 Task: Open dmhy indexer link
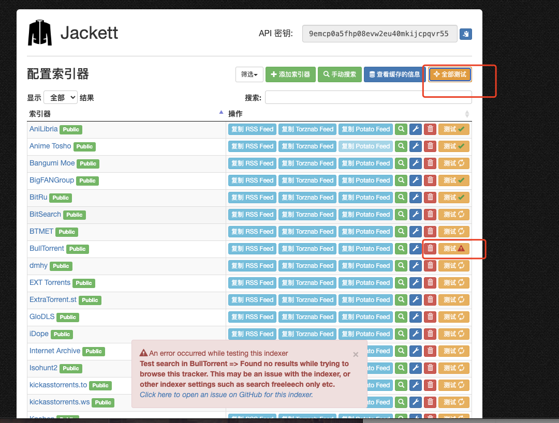coord(38,266)
